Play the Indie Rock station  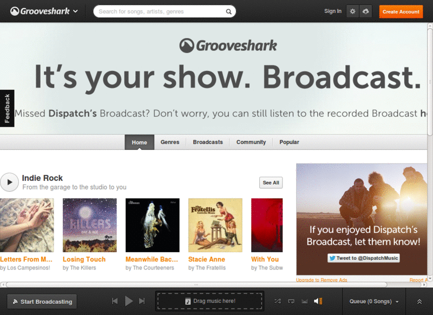click(x=9, y=182)
